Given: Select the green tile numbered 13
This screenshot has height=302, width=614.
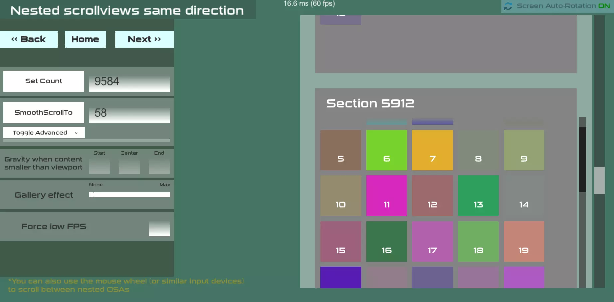Looking at the screenshot, I should (x=478, y=195).
